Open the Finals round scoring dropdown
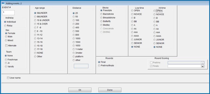 click(203, 66)
